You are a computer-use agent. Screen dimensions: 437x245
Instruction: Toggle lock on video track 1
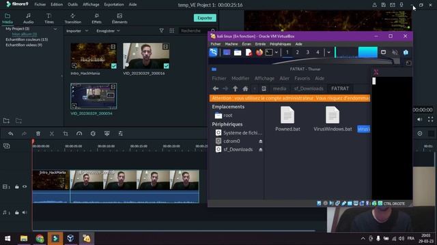point(17,187)
